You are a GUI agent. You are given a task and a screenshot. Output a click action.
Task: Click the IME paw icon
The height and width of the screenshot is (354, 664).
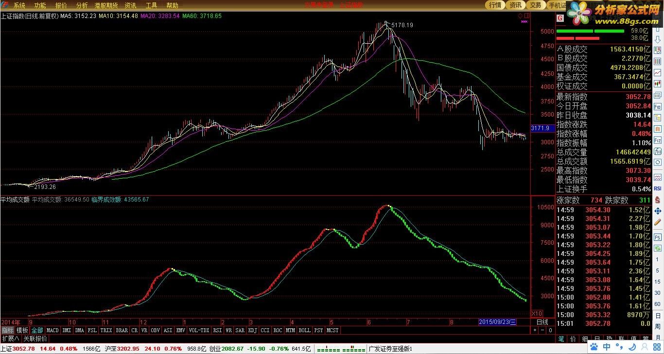(594, 347)
